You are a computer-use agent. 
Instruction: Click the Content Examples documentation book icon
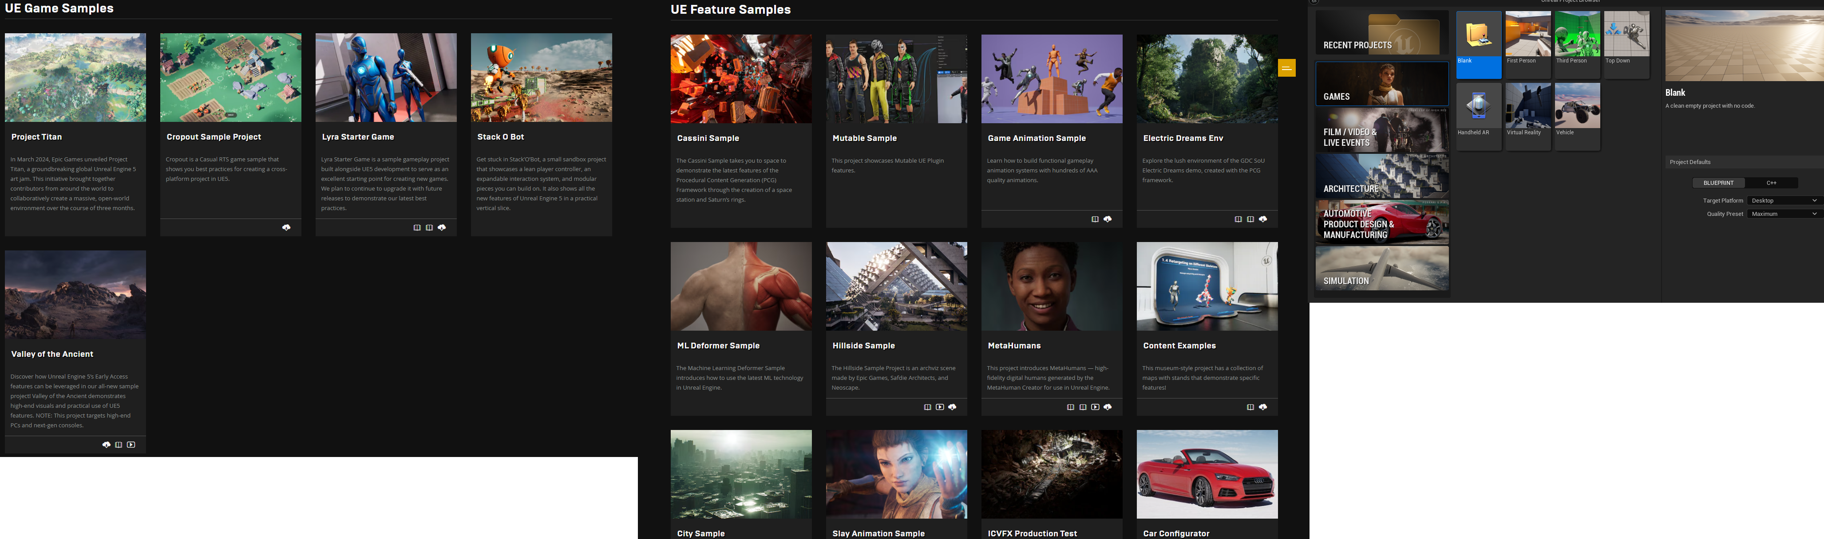click(1250, 407)
